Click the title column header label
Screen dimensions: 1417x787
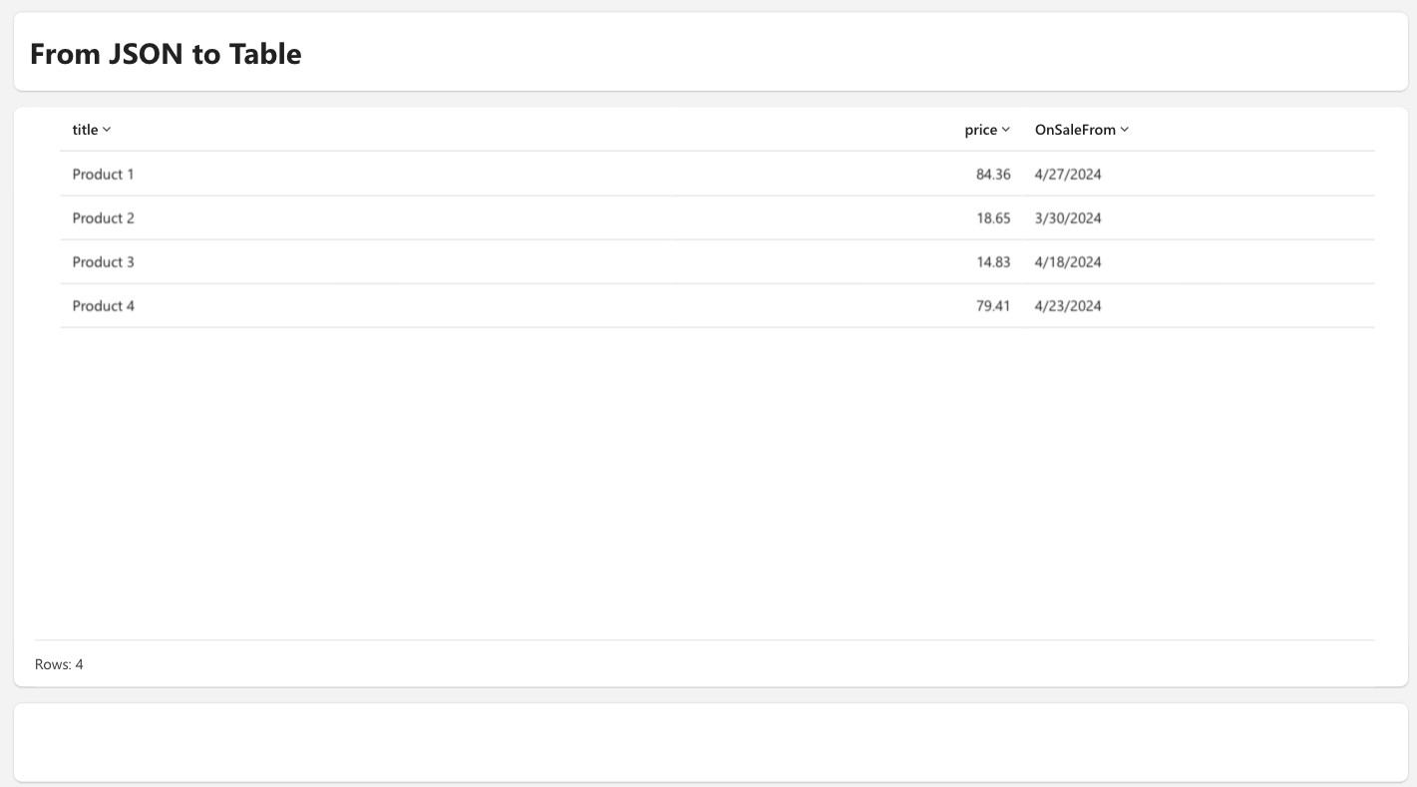tap(86, 130)
